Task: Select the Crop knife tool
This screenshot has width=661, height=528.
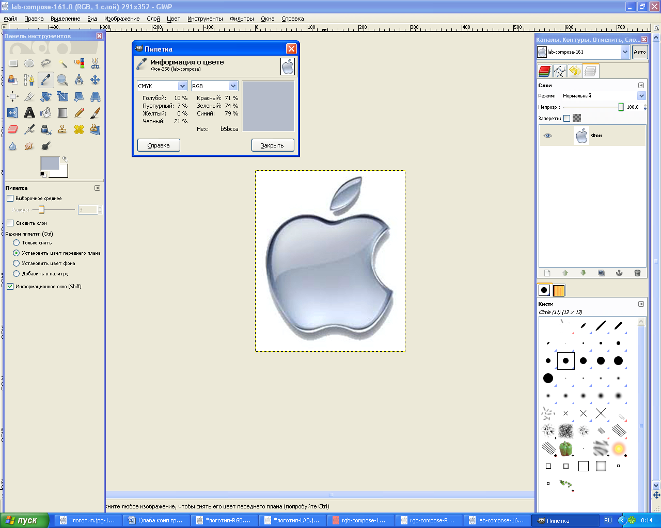Action: tap(29, 96)
